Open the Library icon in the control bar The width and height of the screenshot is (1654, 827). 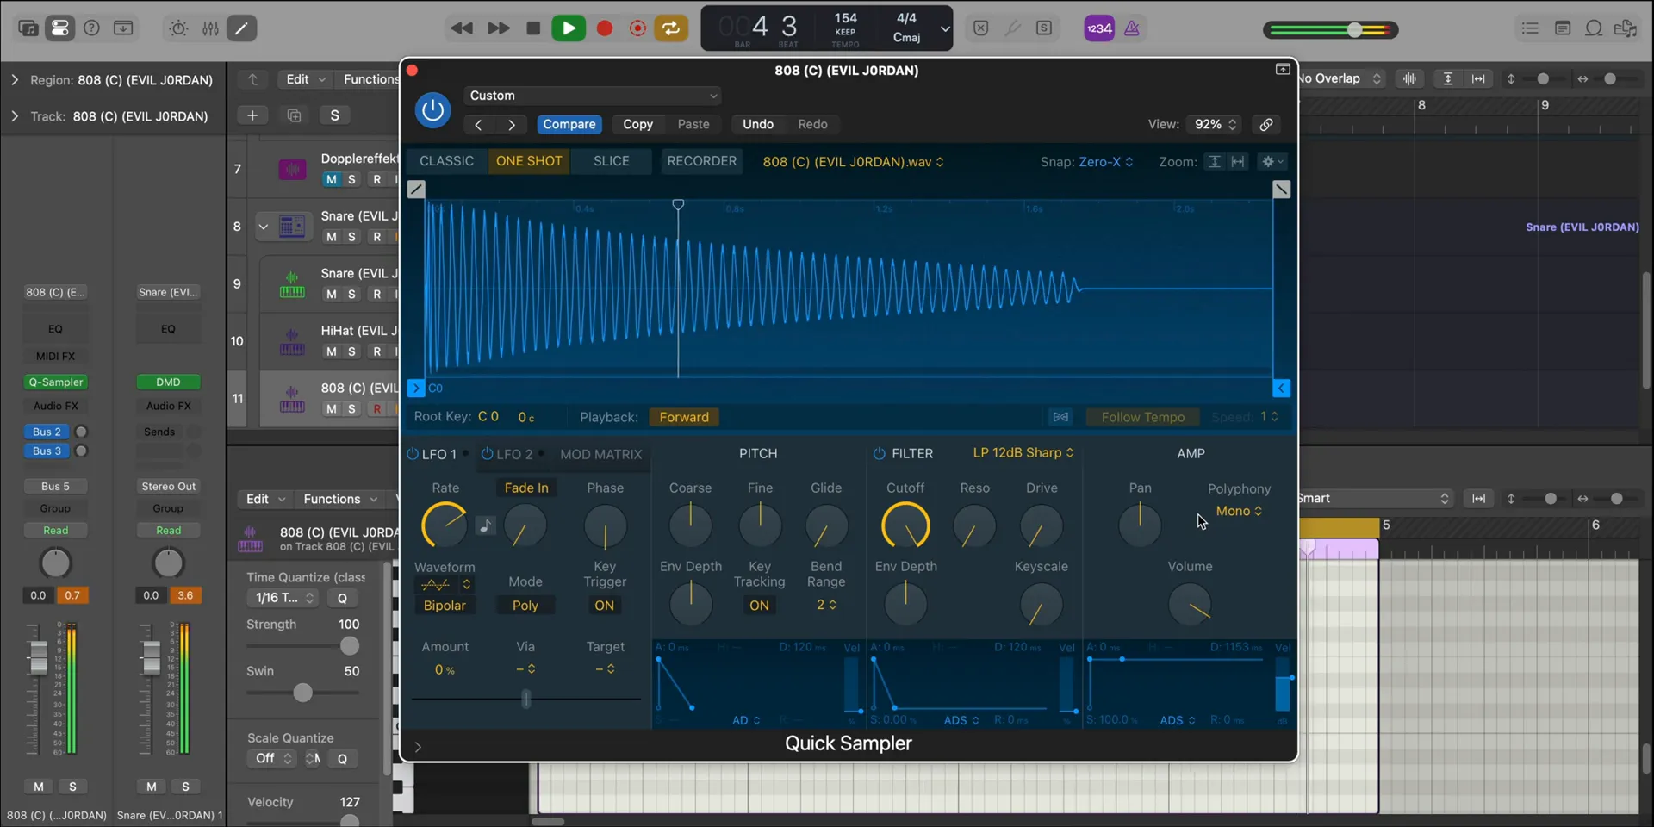click(x=28, y=28)
